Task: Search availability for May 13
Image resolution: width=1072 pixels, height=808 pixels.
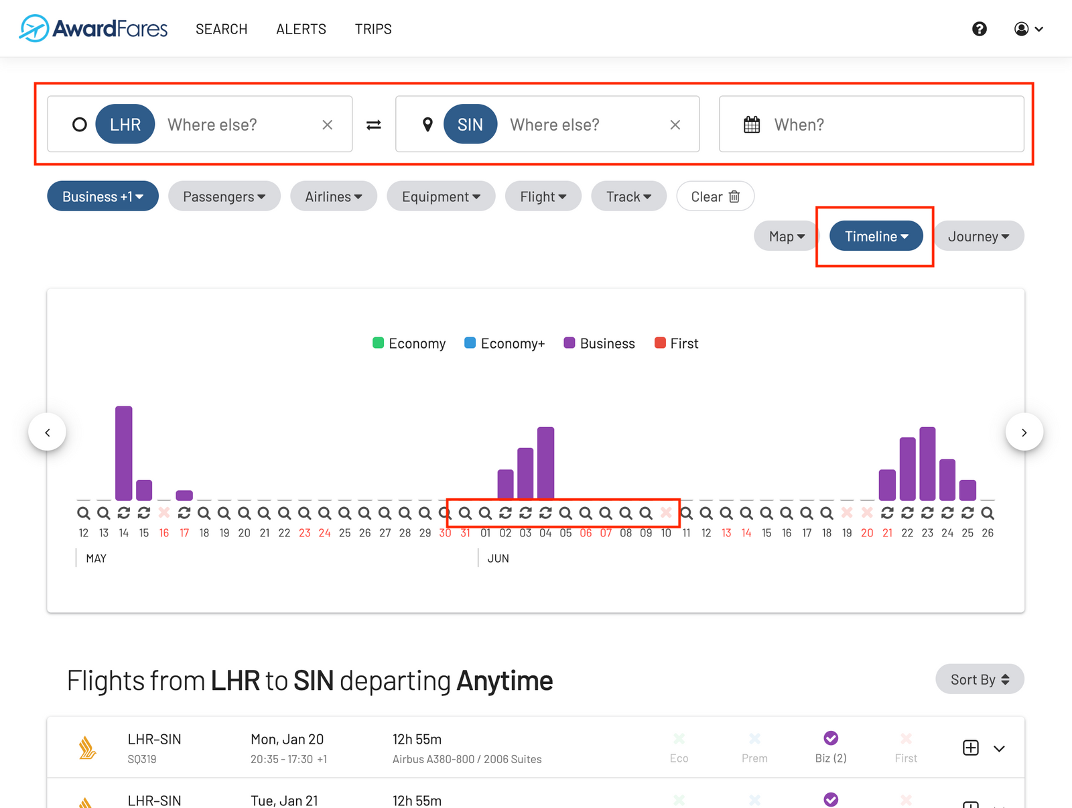Action: [x=104, y=513]
